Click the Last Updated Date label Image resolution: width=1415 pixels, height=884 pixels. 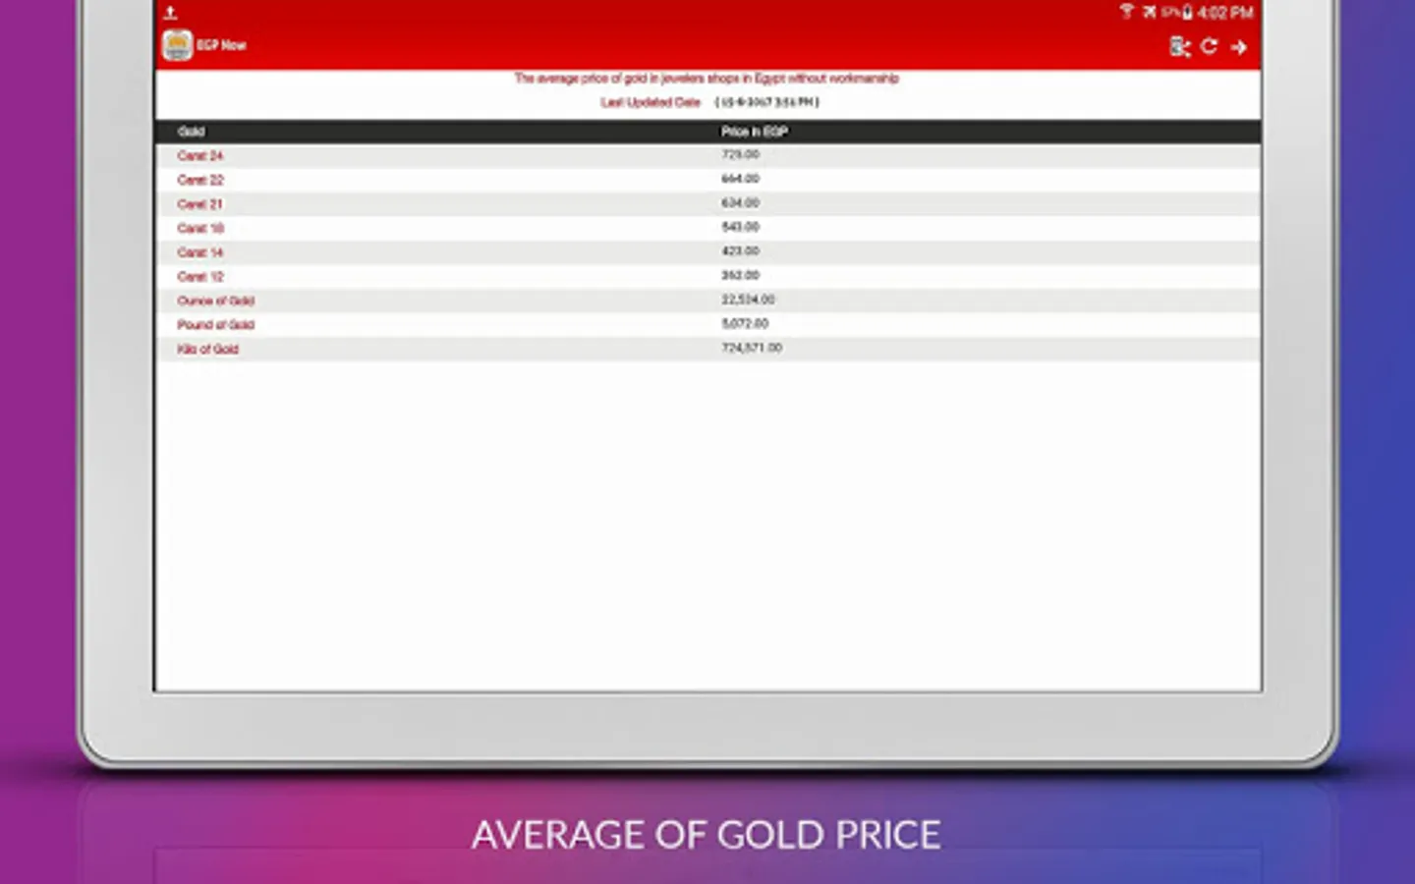(x=651, y=102)
